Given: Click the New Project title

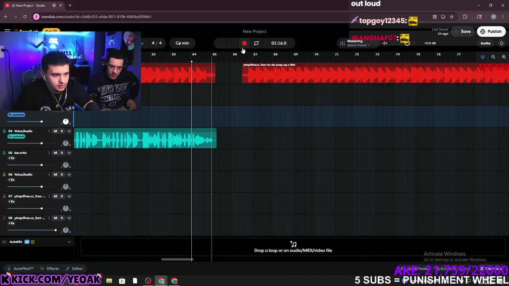Looking at the screenshot, I should click(x=254, y=31).
